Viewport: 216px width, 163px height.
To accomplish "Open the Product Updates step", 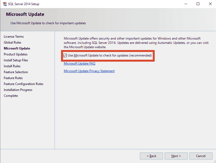I will 16,54.
